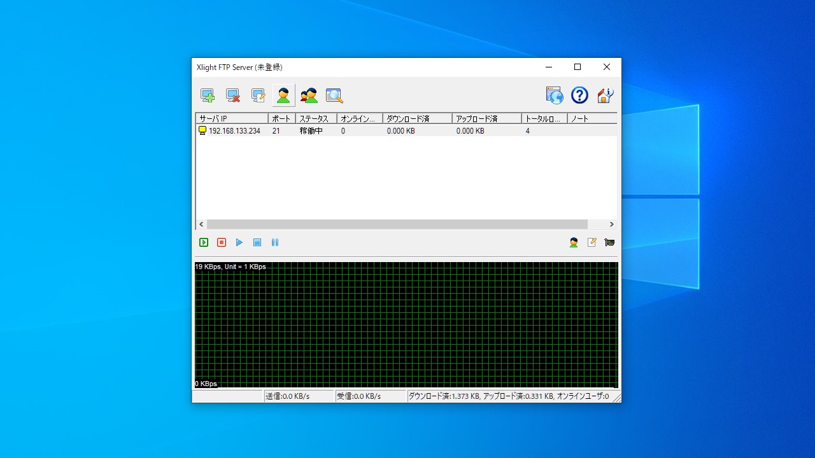The image size is (815, 458).
Task: Click the 0 KBps graph label
Action: click(x=206, y=384)
